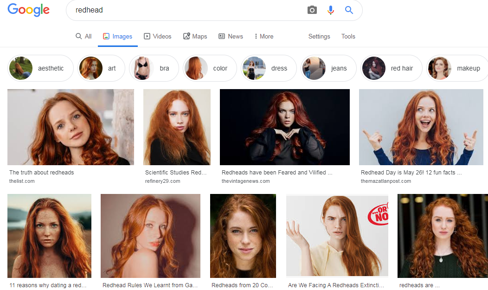Select the art filter chip
This screenshot has width=488, height=290.
[x=101, y=68]
